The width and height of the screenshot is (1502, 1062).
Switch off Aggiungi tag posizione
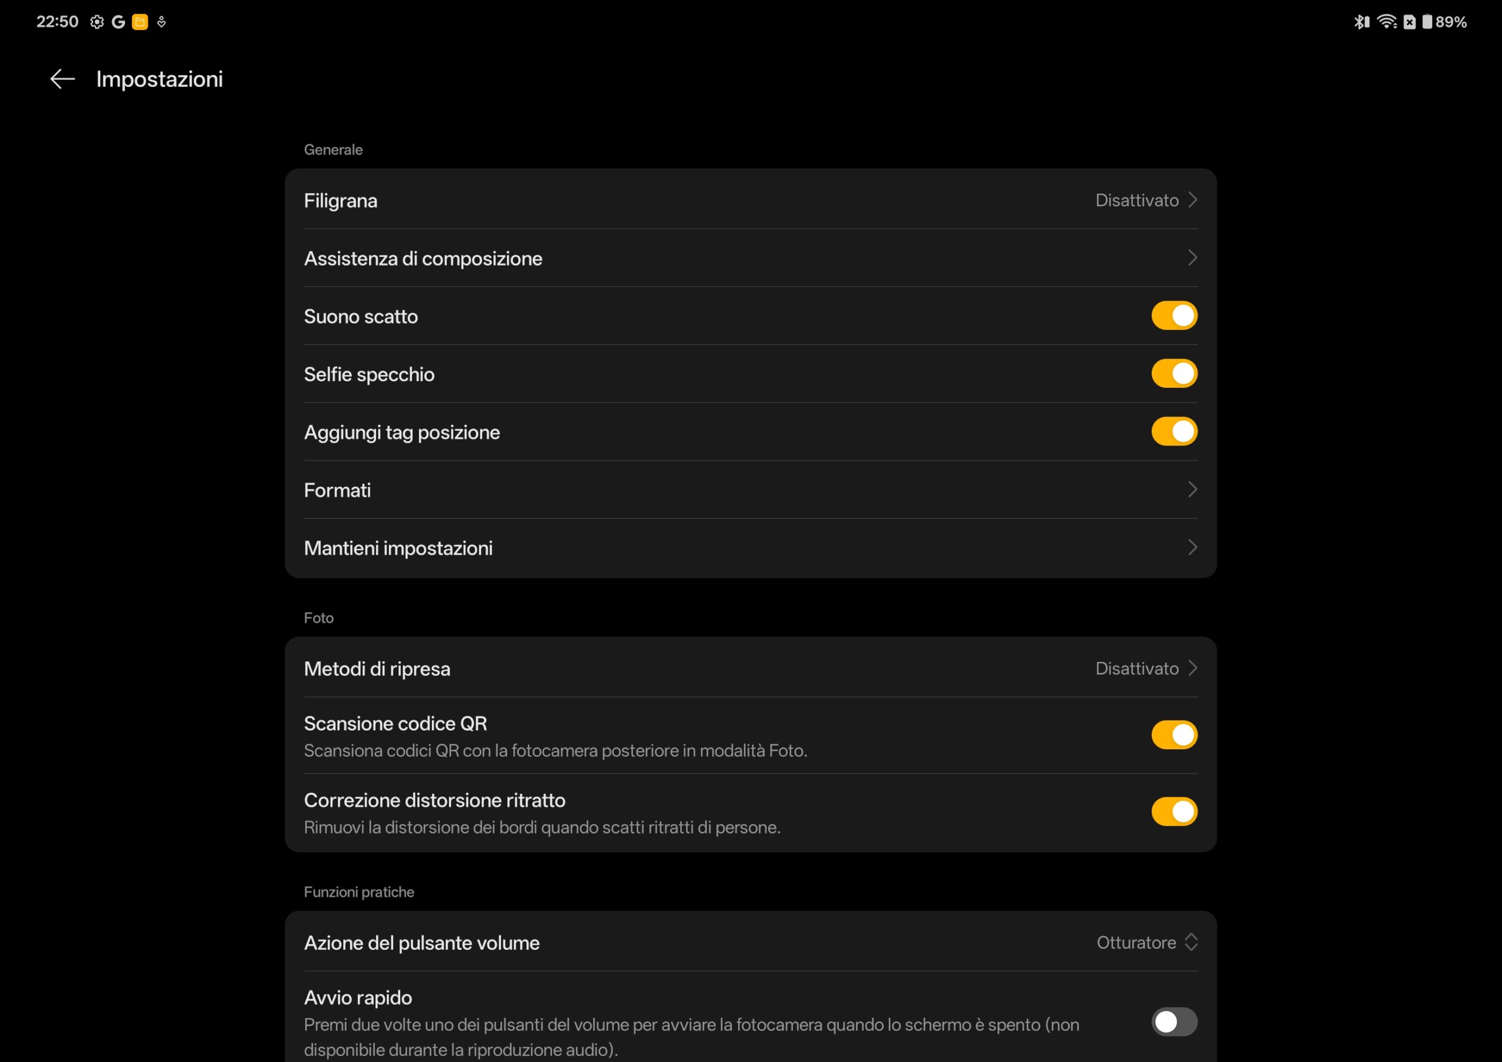pos(1173,432)
